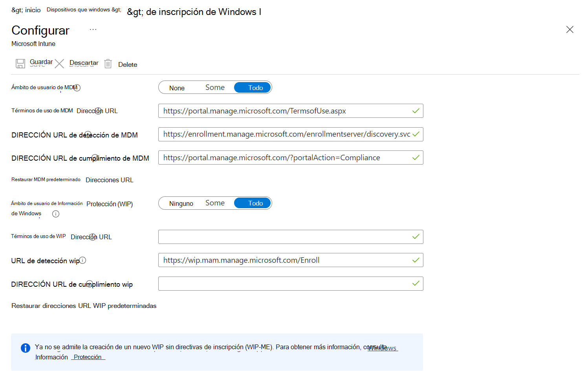The width and height of the screenshot is (586, 381).
Task: Go to Dispositivos que windows breadcrumb
Action: tap(84, 9)
